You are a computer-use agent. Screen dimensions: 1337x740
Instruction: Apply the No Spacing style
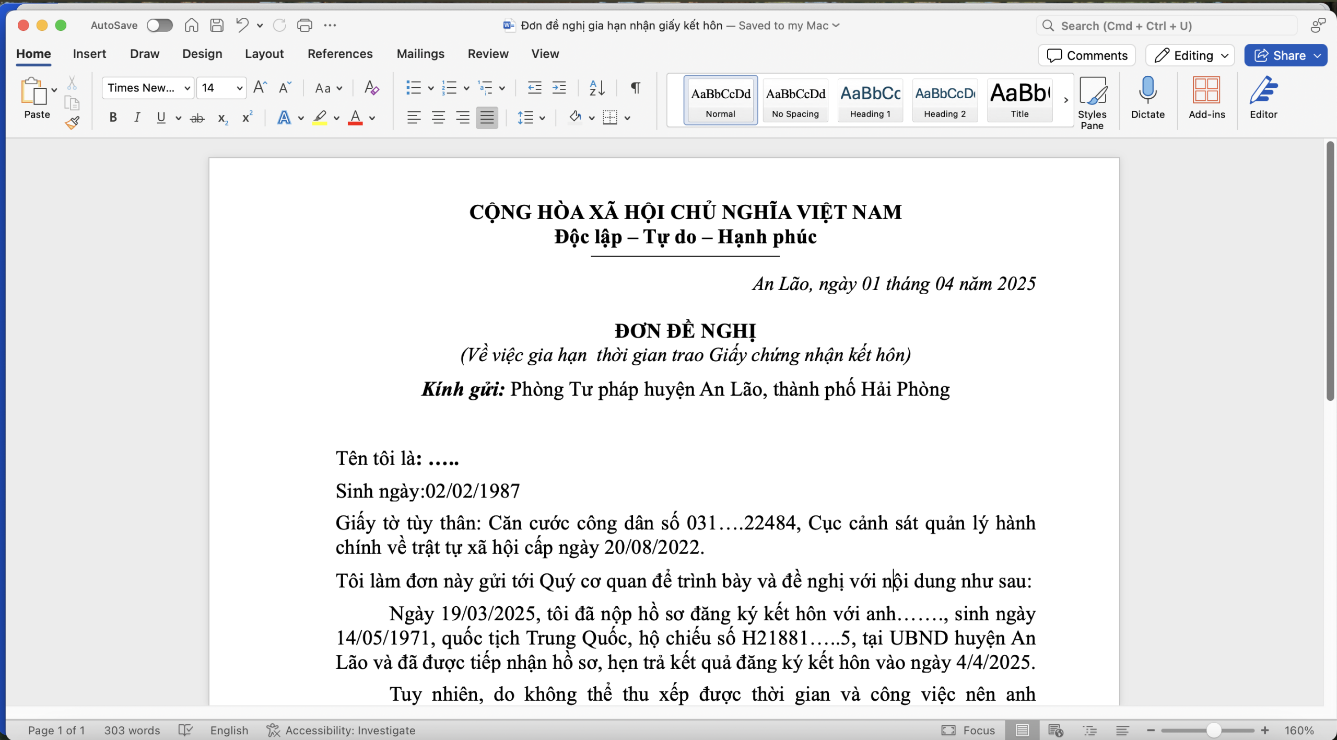[795, 100]
